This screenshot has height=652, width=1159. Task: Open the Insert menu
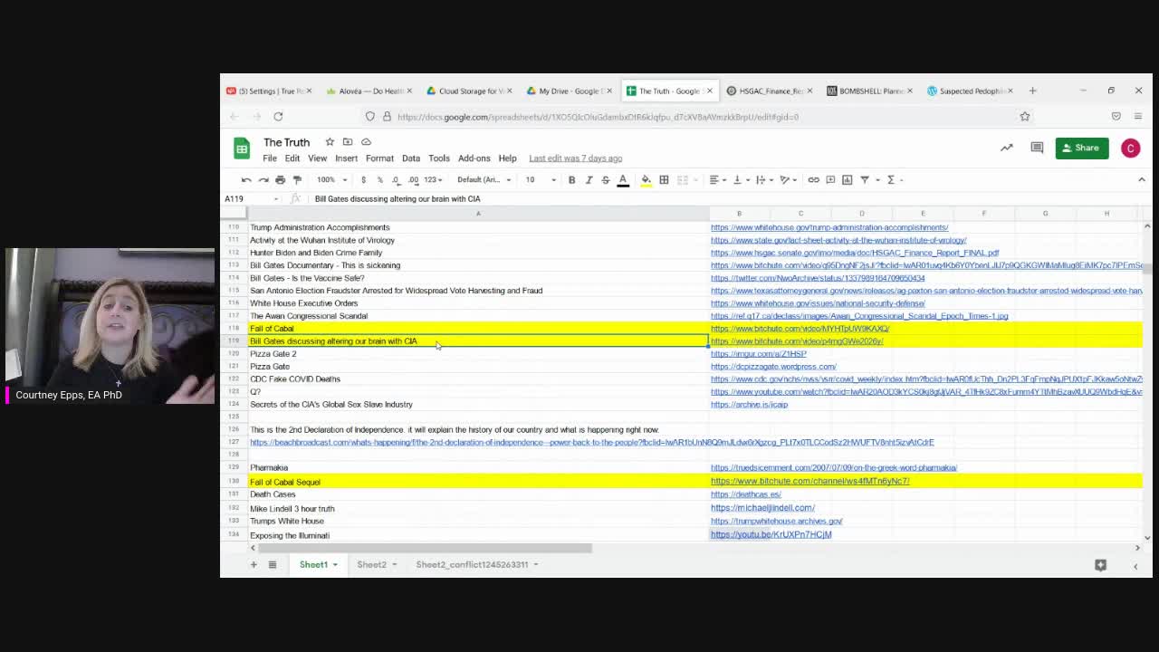point(346,158)
